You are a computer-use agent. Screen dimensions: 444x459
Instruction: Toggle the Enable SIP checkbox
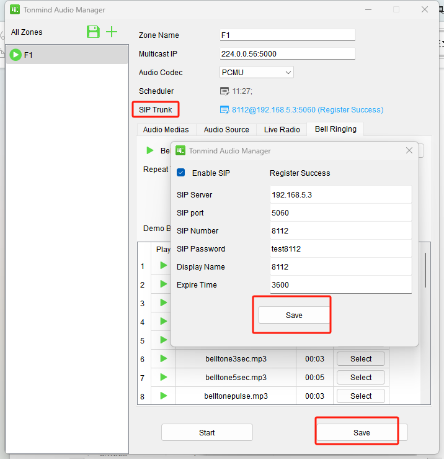[180, 173]
